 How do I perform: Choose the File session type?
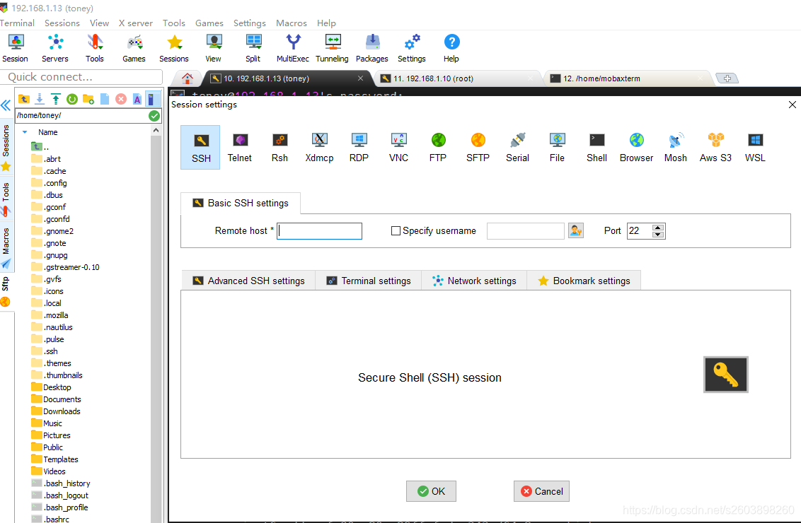557,148
